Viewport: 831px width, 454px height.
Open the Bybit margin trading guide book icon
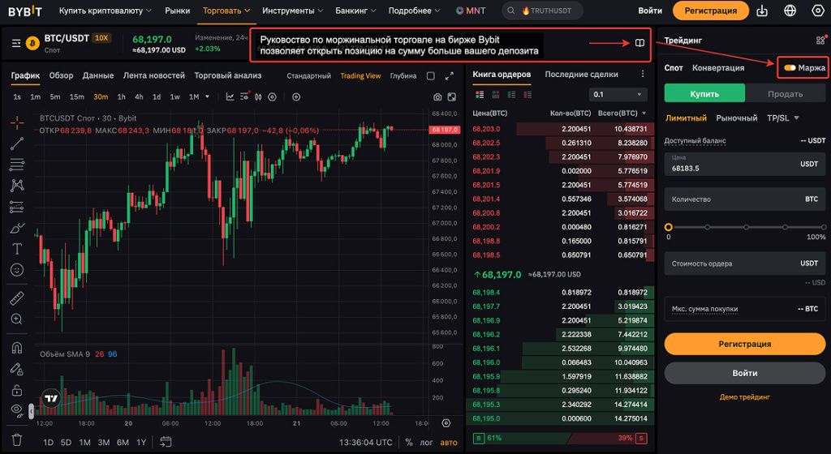point(639,43)
